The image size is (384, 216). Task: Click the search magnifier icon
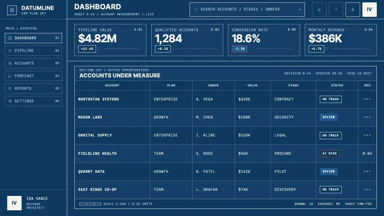click(x=196, y=10)
